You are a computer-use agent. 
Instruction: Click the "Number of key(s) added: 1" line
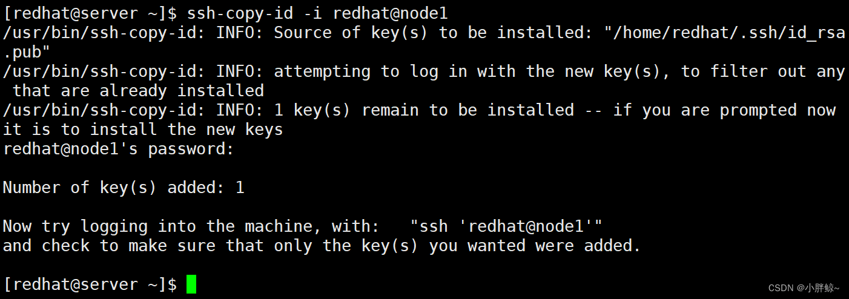124,188
